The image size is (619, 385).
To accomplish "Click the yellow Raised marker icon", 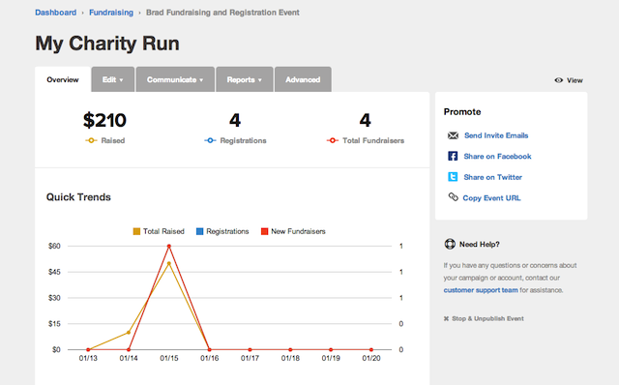I will click(91, 140).
